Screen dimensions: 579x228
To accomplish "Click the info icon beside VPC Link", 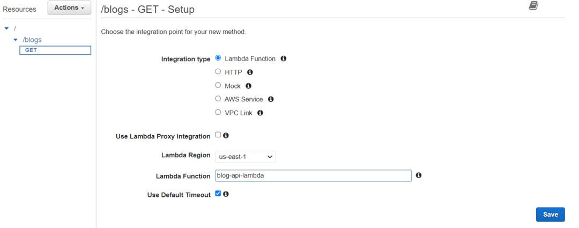I will coord(260,113).
